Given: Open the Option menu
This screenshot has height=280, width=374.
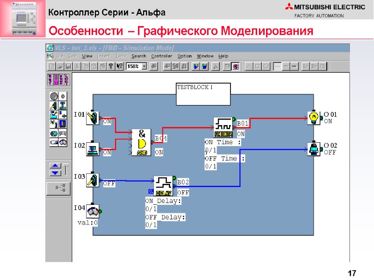Looking at the screenshot, I should [x=185, y=56].
